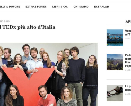The width and height of the screenshot is (131, 106).
Task: Open the sidebar article starting with Le pe
Action: point(128,88)
